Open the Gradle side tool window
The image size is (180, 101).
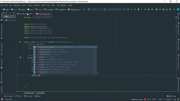point(179,16)
